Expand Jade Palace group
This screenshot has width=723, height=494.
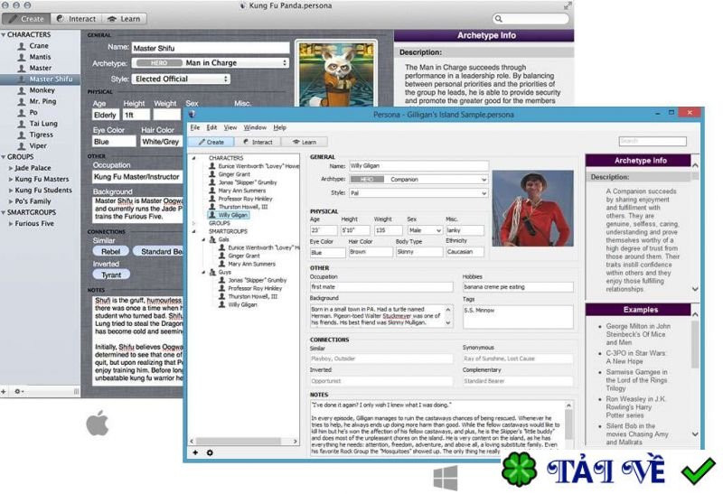11,168
